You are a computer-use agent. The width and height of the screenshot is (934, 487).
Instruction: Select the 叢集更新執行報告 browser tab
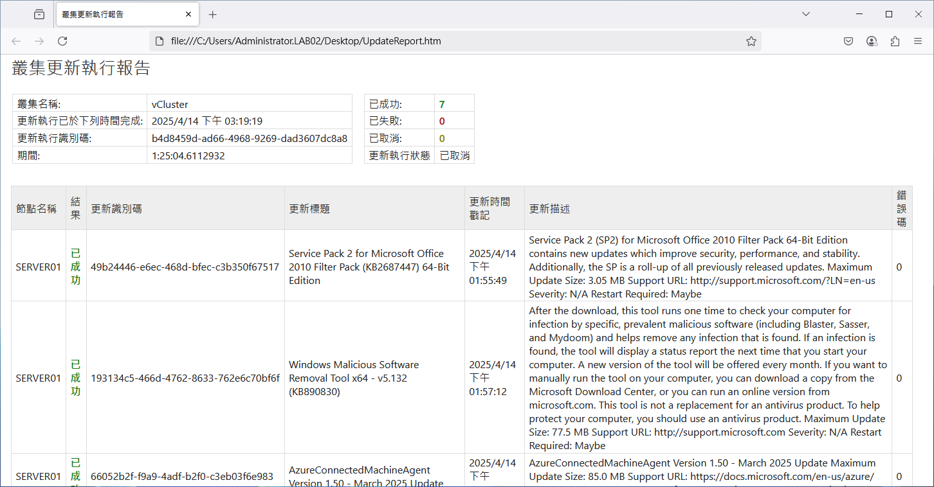click(x=116, y=14)
